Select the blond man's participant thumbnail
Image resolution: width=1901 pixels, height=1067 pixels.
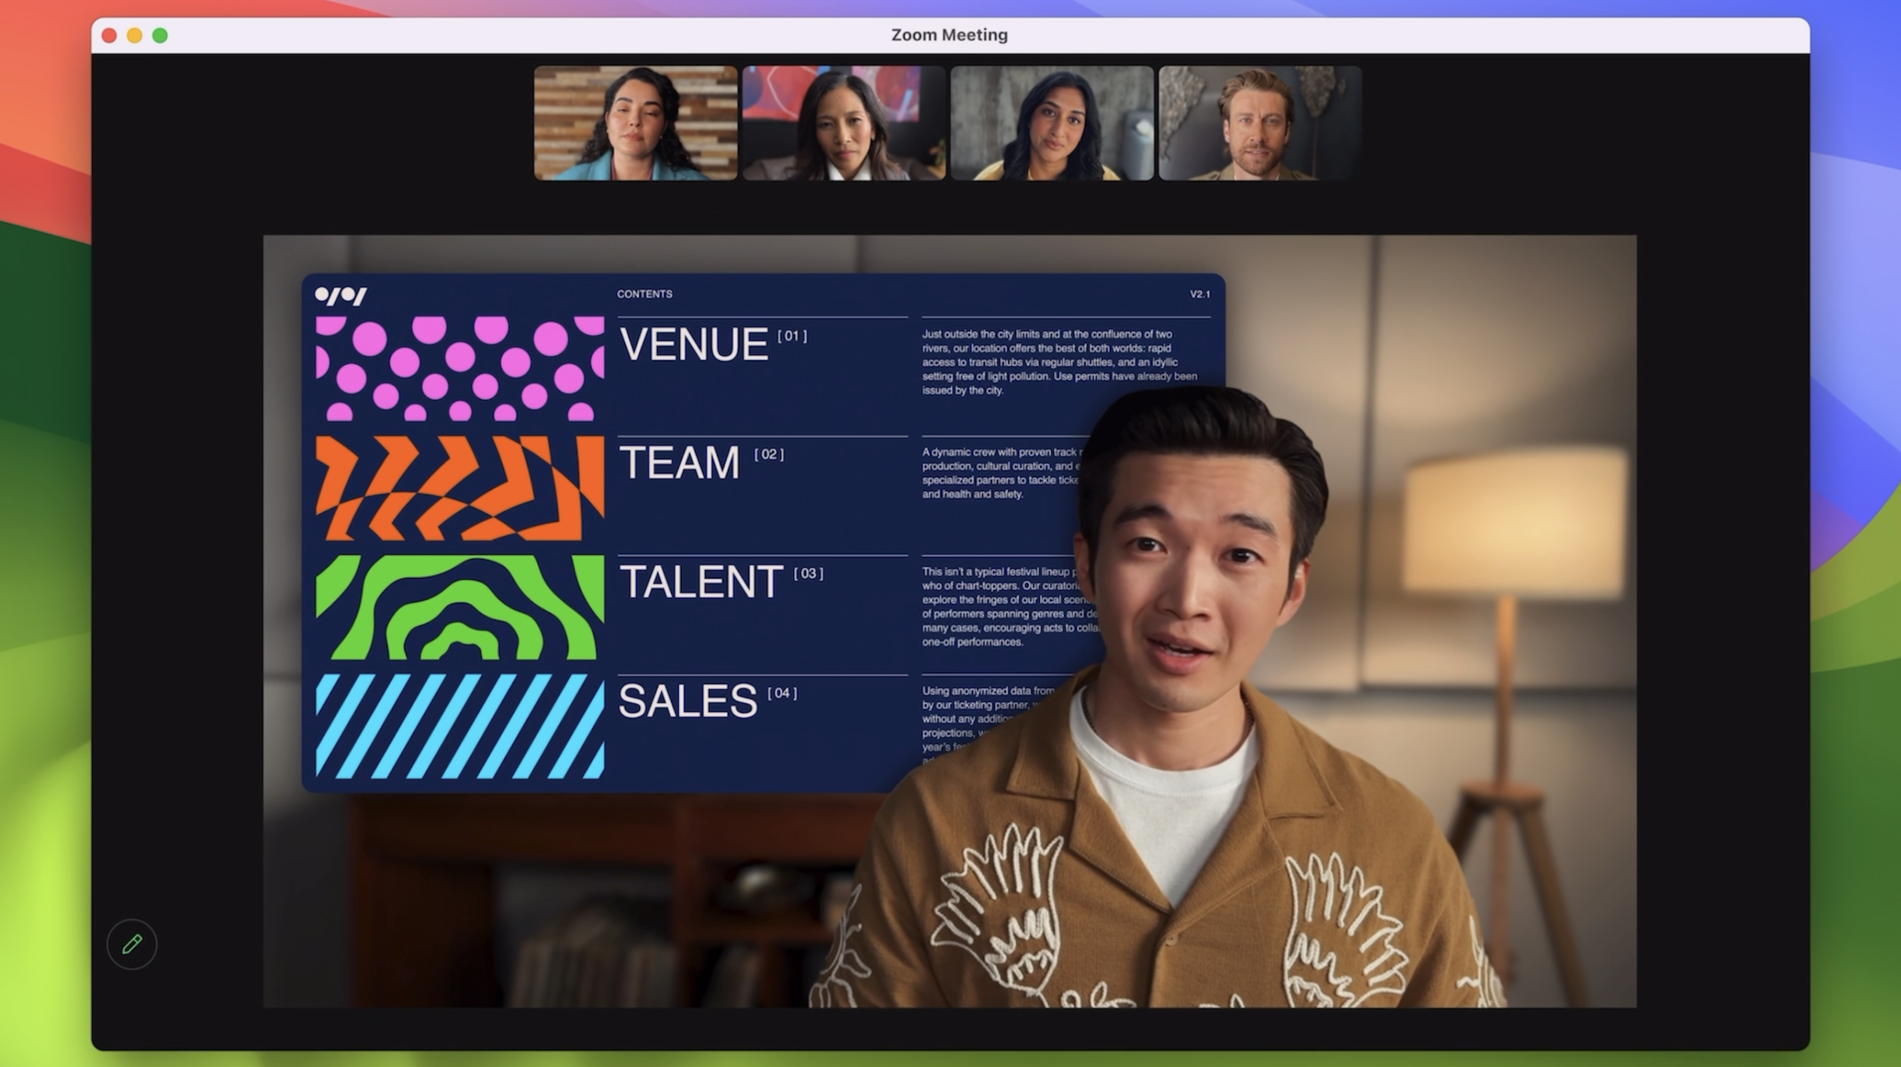(1260, 123)
